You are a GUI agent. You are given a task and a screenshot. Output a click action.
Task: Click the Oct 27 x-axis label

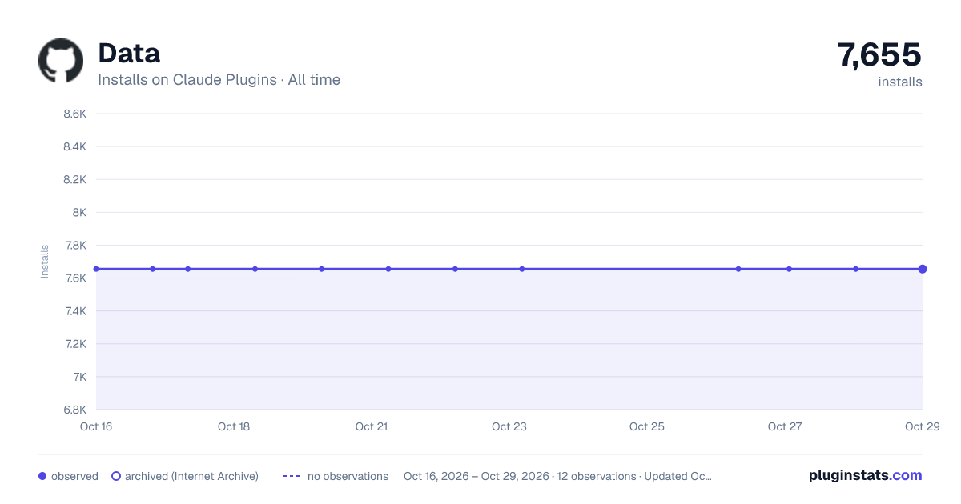click(x=785, y=426)
